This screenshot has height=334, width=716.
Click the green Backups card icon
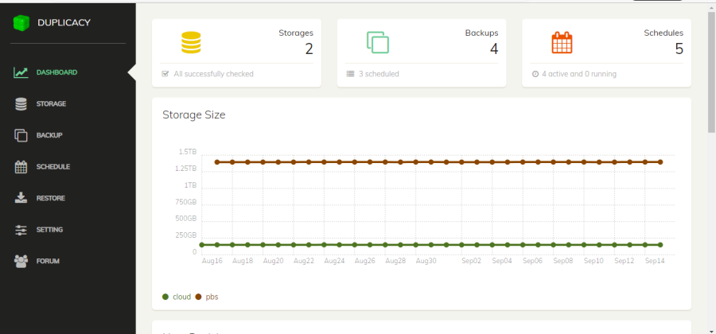pyautogui.click(x=377, y=42)
